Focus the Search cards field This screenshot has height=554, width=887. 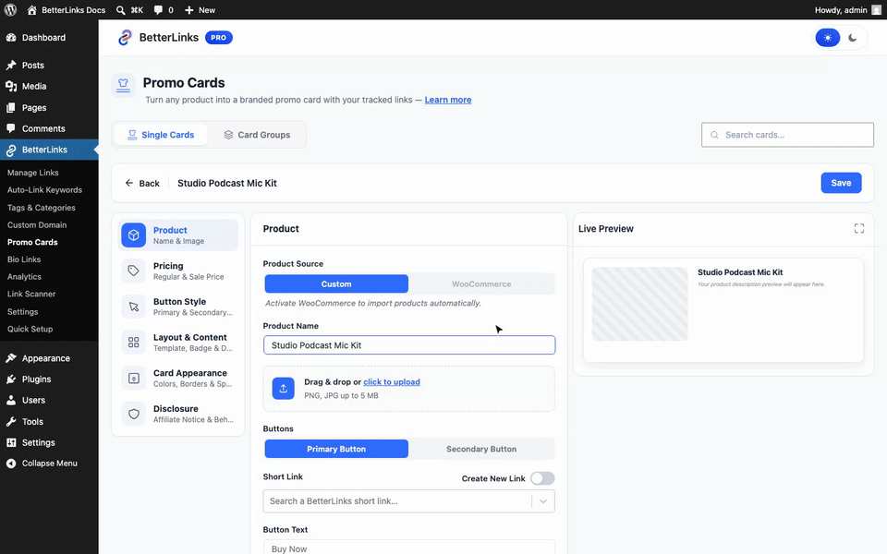787,135
